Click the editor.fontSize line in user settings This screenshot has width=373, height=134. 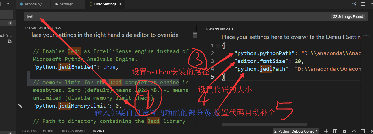(269, 61)
